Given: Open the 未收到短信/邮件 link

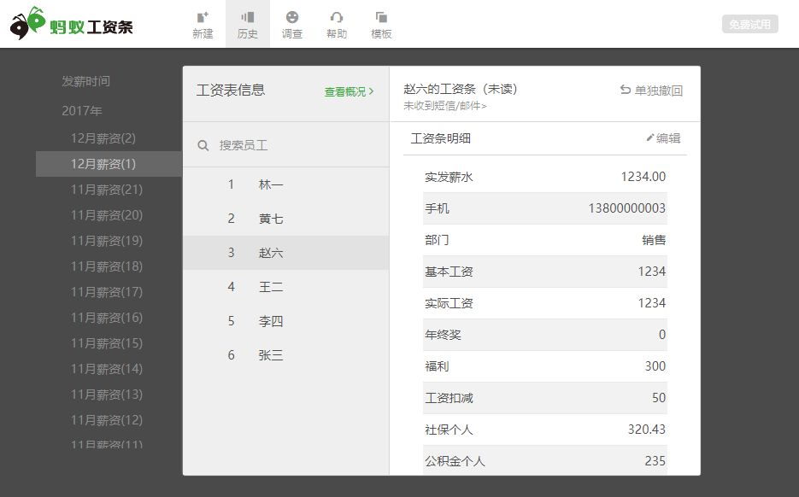Looking at the screenshot, I should coord(445,106).
